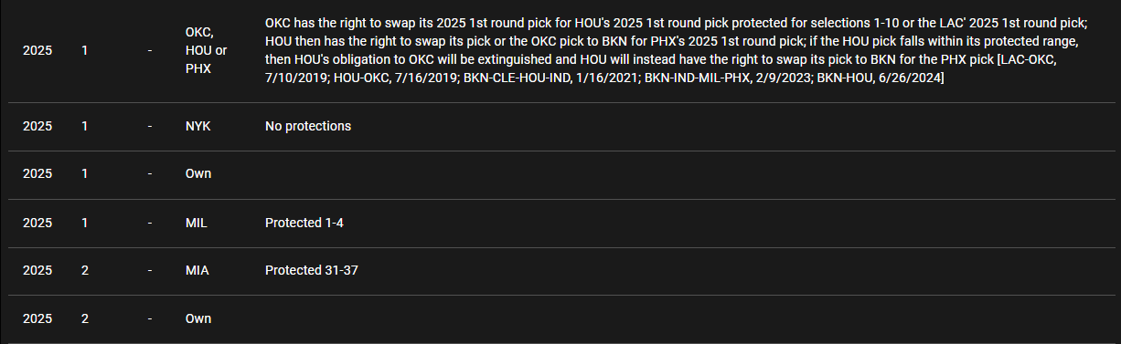Click round number 1 in NYK row
This screenshot has height=344, width=1121.
(x=85, y=126)
